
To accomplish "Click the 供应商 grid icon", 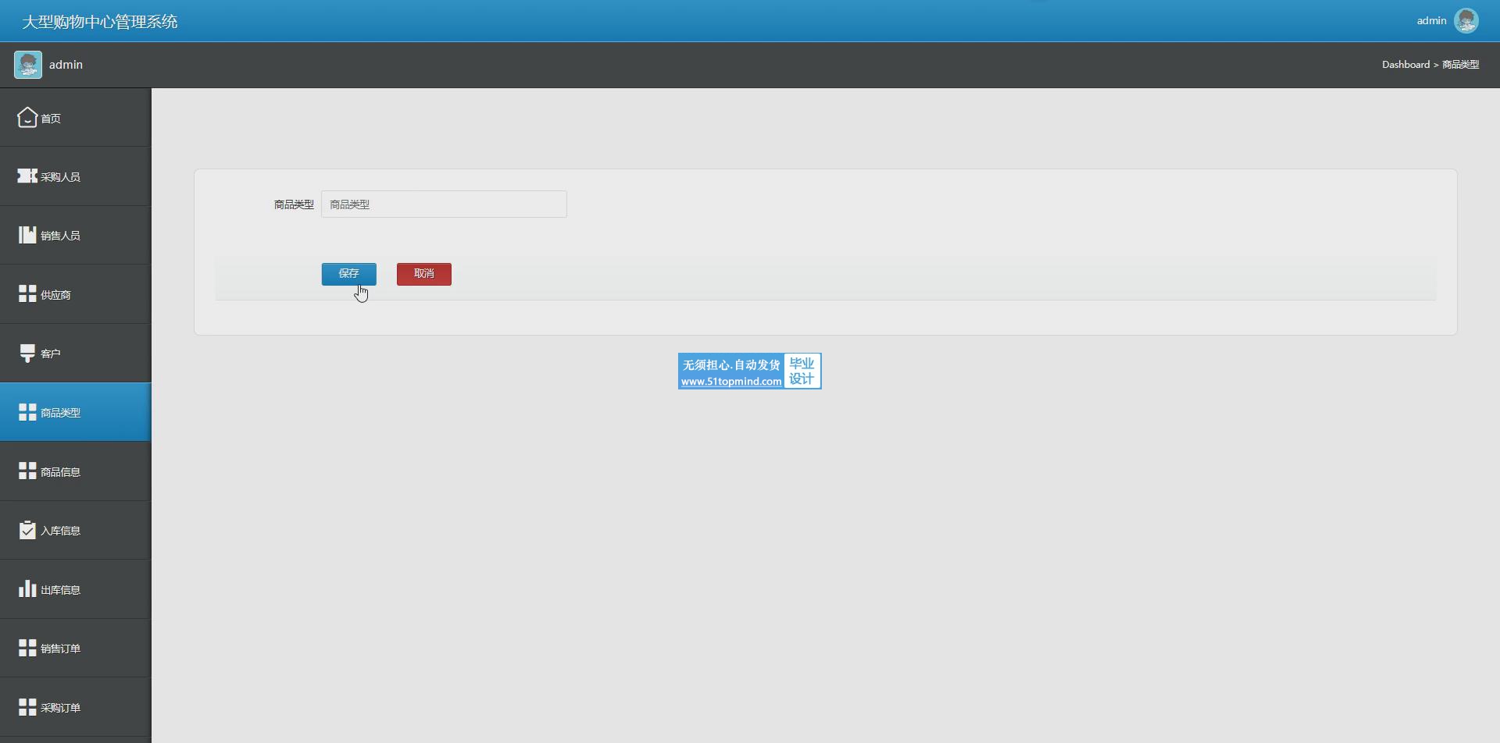I will (27, 294).
